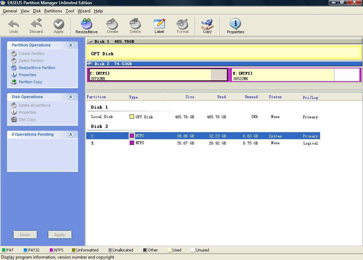Open the Partitions menu

[53, 11]
